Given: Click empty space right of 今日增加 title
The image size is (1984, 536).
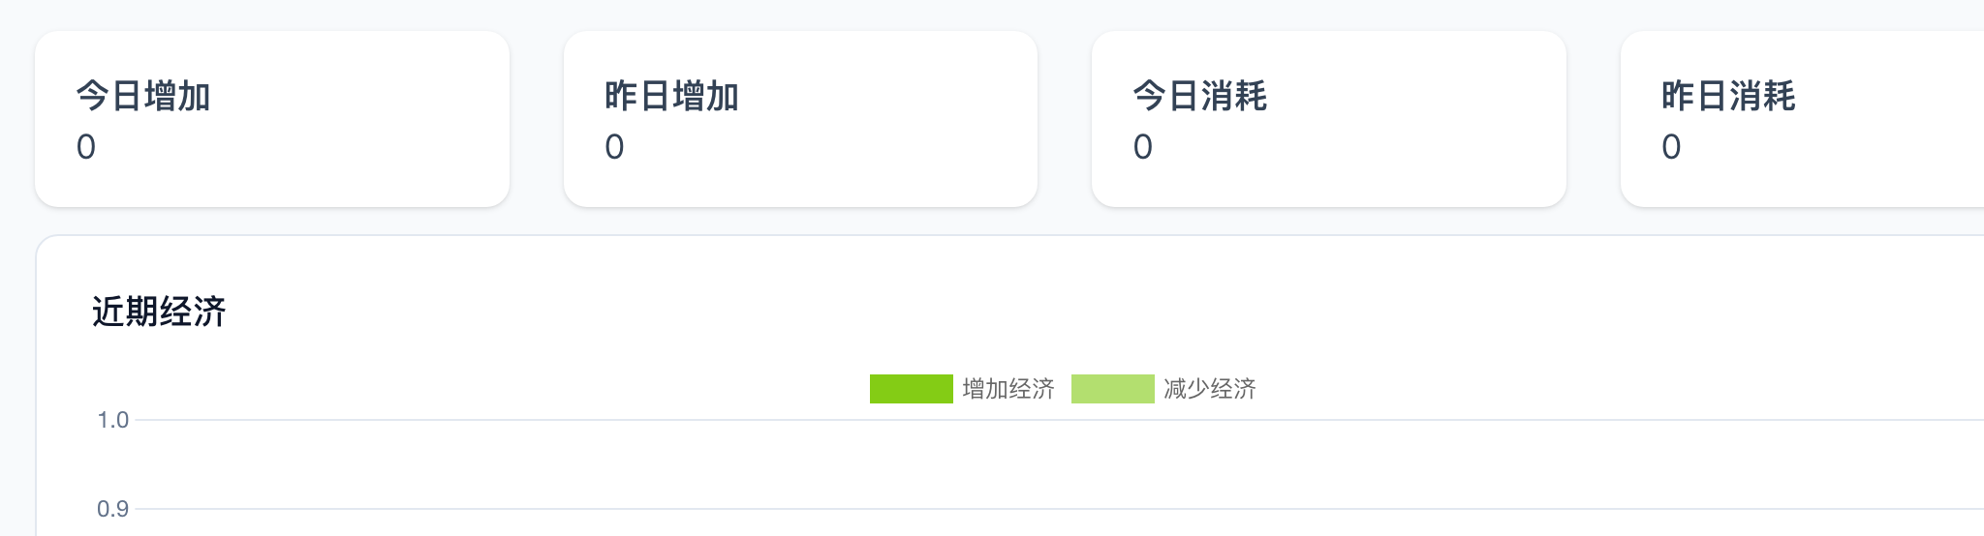Looking at the screenshot, I should 368,97.
